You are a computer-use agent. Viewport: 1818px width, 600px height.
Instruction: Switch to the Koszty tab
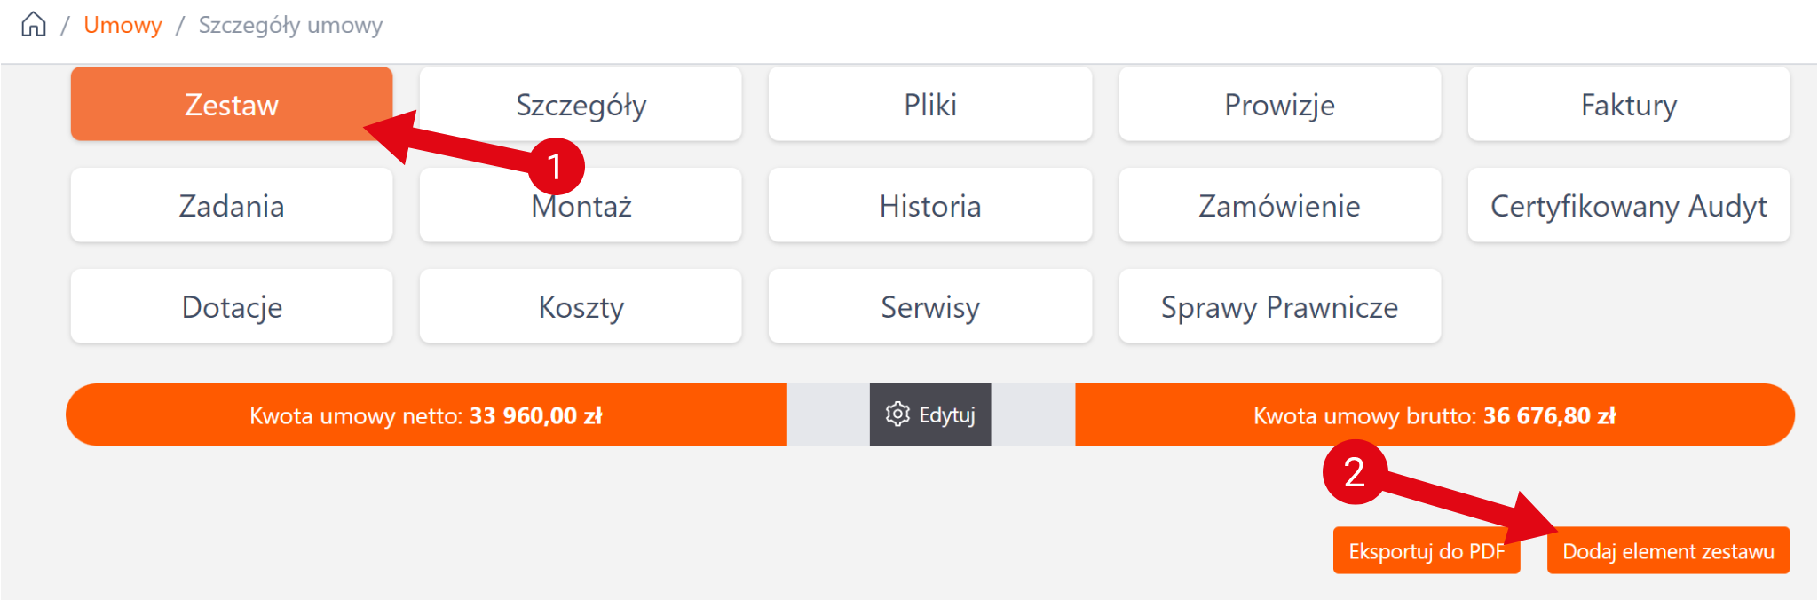tap(581, 307)
